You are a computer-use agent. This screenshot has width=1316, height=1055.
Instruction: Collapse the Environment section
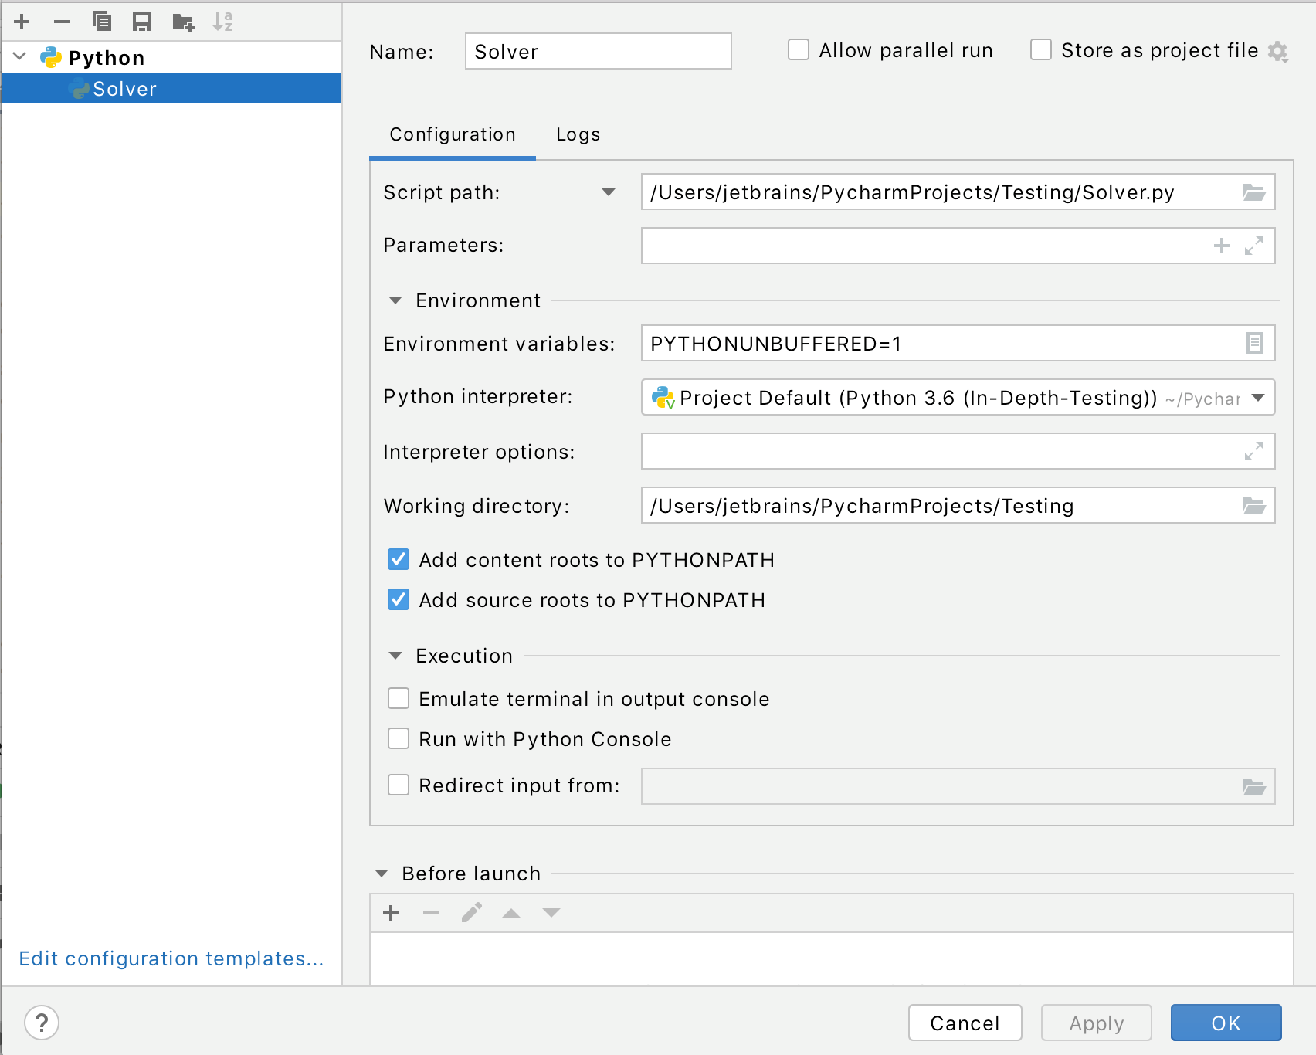pos(395,300)
